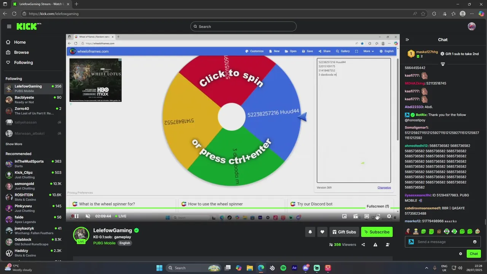487x274 pixels.
Task: Click the PUBG Mobile category link
Action: click(x=104, y=243)
